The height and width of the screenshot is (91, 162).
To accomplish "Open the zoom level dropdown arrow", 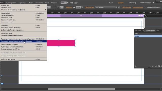I will (x=68, y=3).
